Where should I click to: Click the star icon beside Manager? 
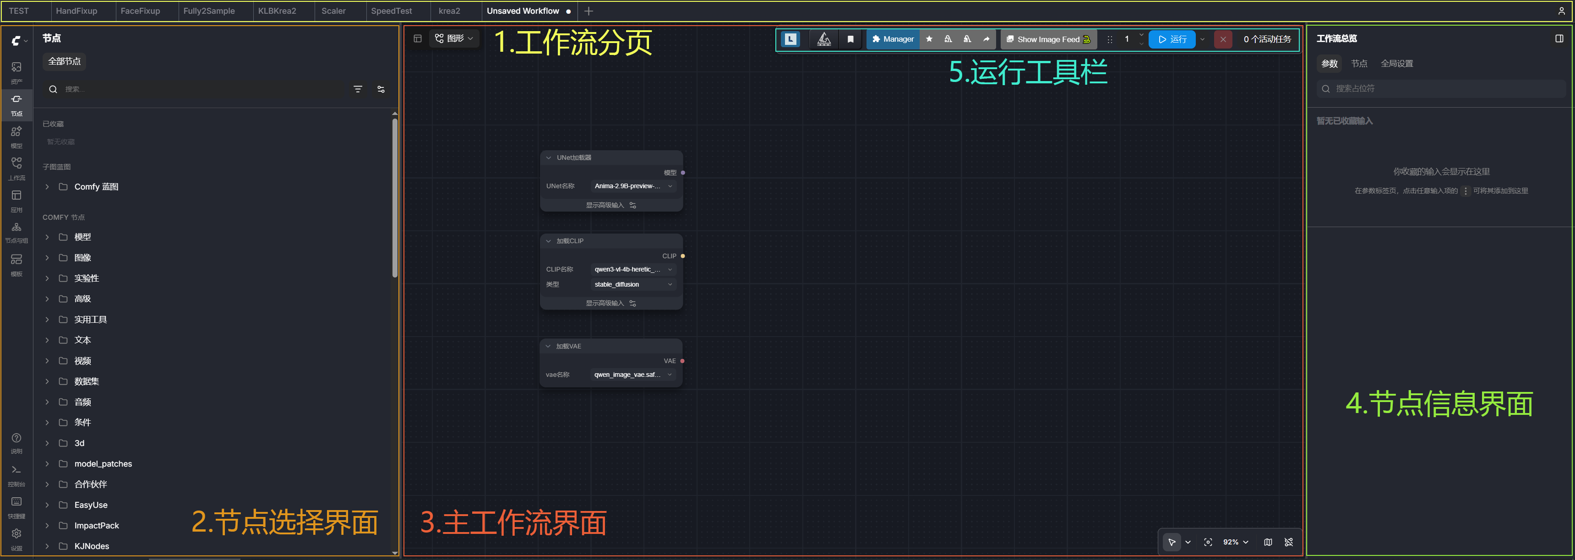click(929, 39)
